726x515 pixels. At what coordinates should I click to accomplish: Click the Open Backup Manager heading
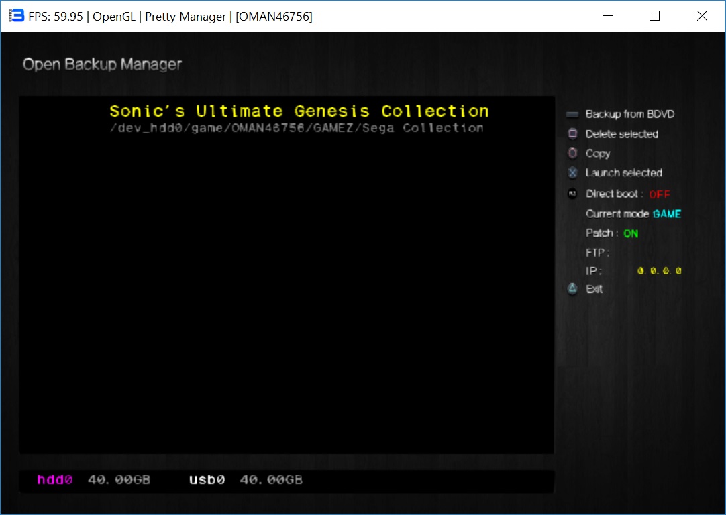(102, 64)
